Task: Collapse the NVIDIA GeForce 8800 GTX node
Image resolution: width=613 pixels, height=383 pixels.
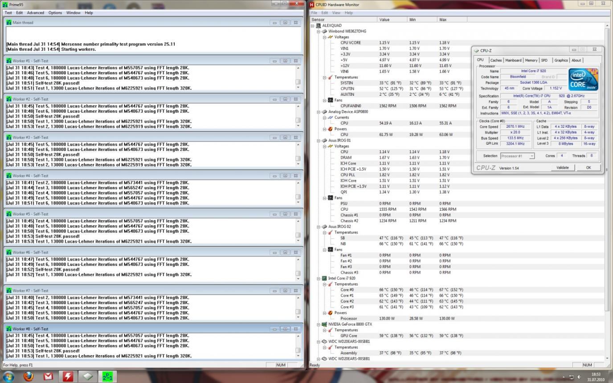Action: tap(319, 324)
